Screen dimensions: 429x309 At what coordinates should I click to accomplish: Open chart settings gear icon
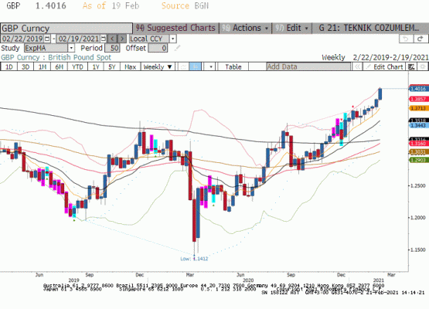click(x=423, y=66)
